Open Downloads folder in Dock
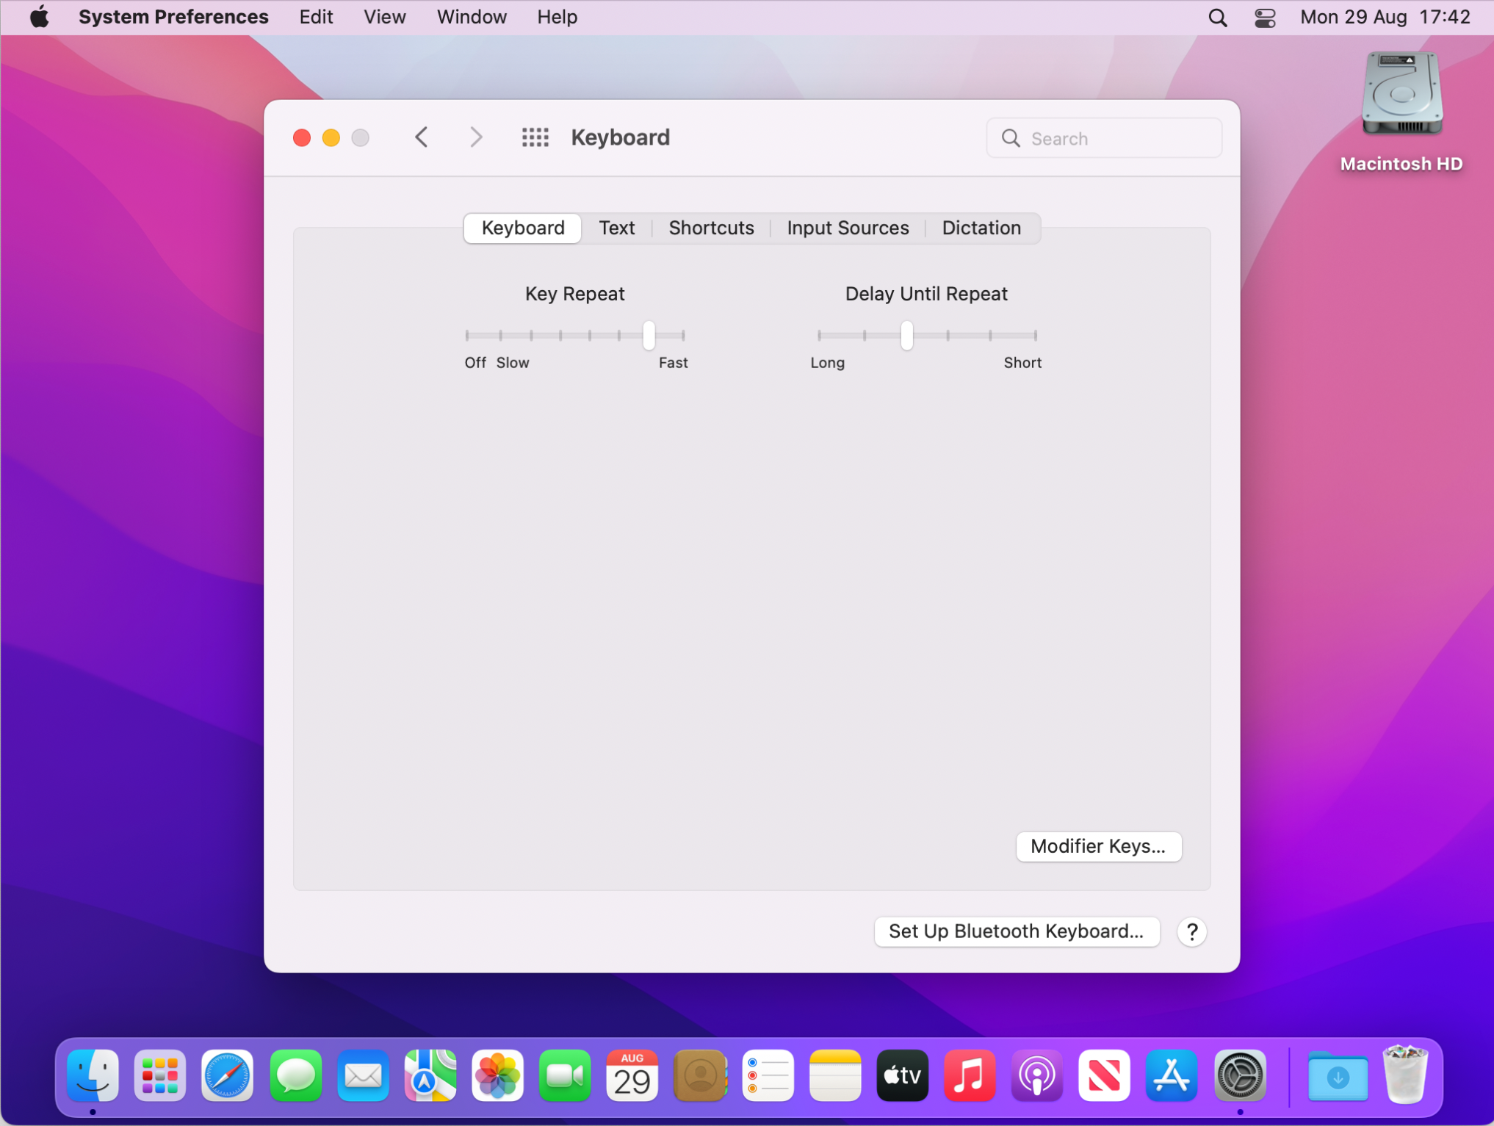This screenshot has height=1126, width=1494. tap(1338, 1075)
